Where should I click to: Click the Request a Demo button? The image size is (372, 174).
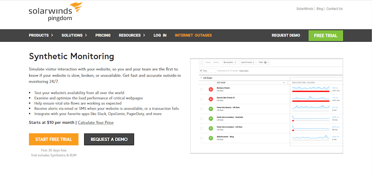(x=109, y=139)
